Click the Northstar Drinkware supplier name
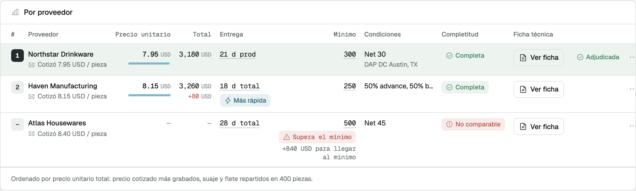This screenshot has width=636, height=191. pyautogui.click(x=61, y=54)
